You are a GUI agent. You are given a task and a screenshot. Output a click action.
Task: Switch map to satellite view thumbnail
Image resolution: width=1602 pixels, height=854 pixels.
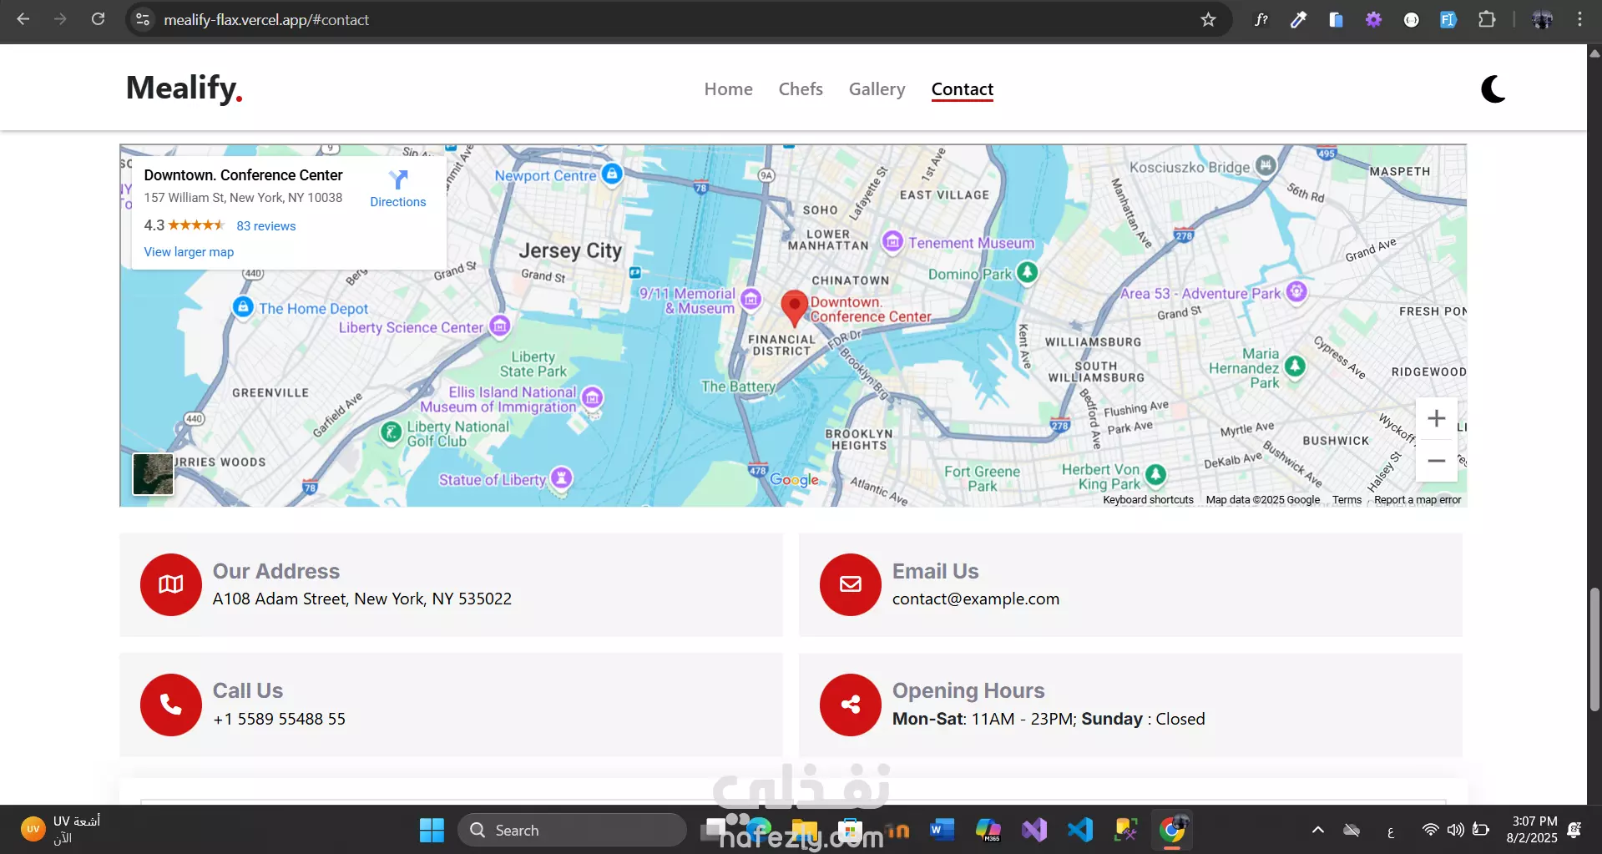coord(154,473)
